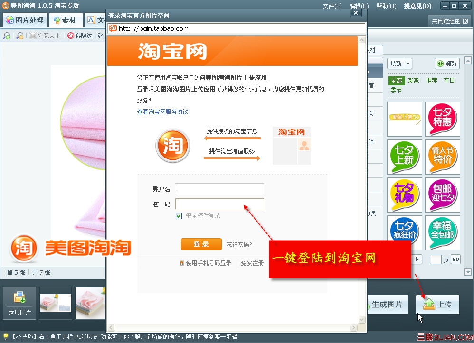The width and height of the screenshot is (474, 343).
Task: Open the 免费注册 link
Action: click(x=252, y=263)
